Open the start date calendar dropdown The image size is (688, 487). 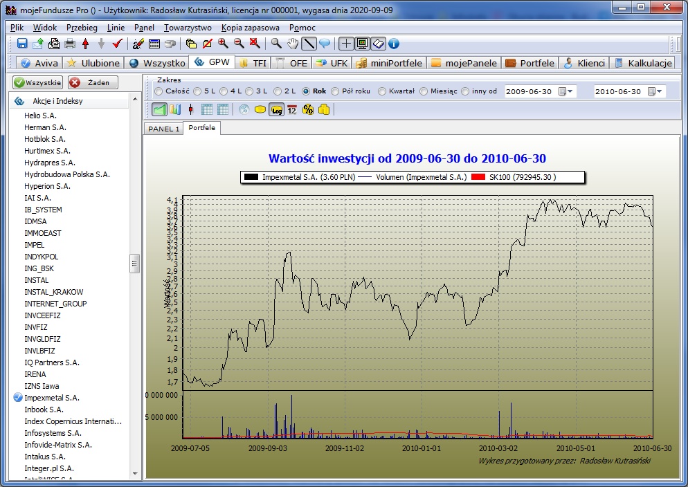point(566,91)
